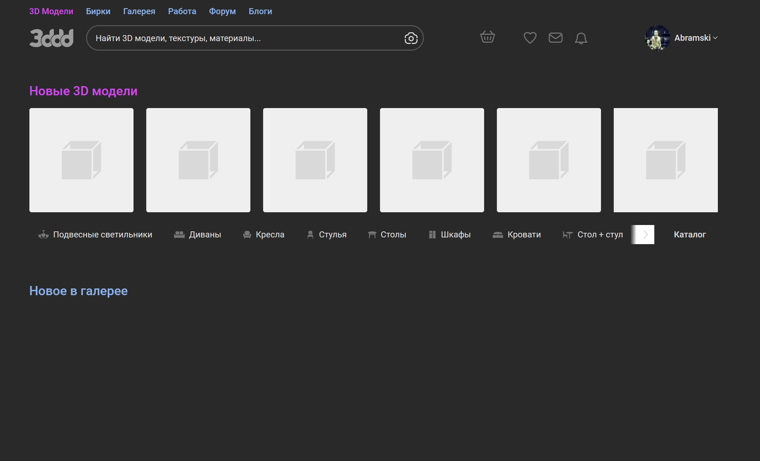The width and height of the screenshot is (760, 461).
Task: Select the Кресла armchairs category
Action: click(263, 235)
